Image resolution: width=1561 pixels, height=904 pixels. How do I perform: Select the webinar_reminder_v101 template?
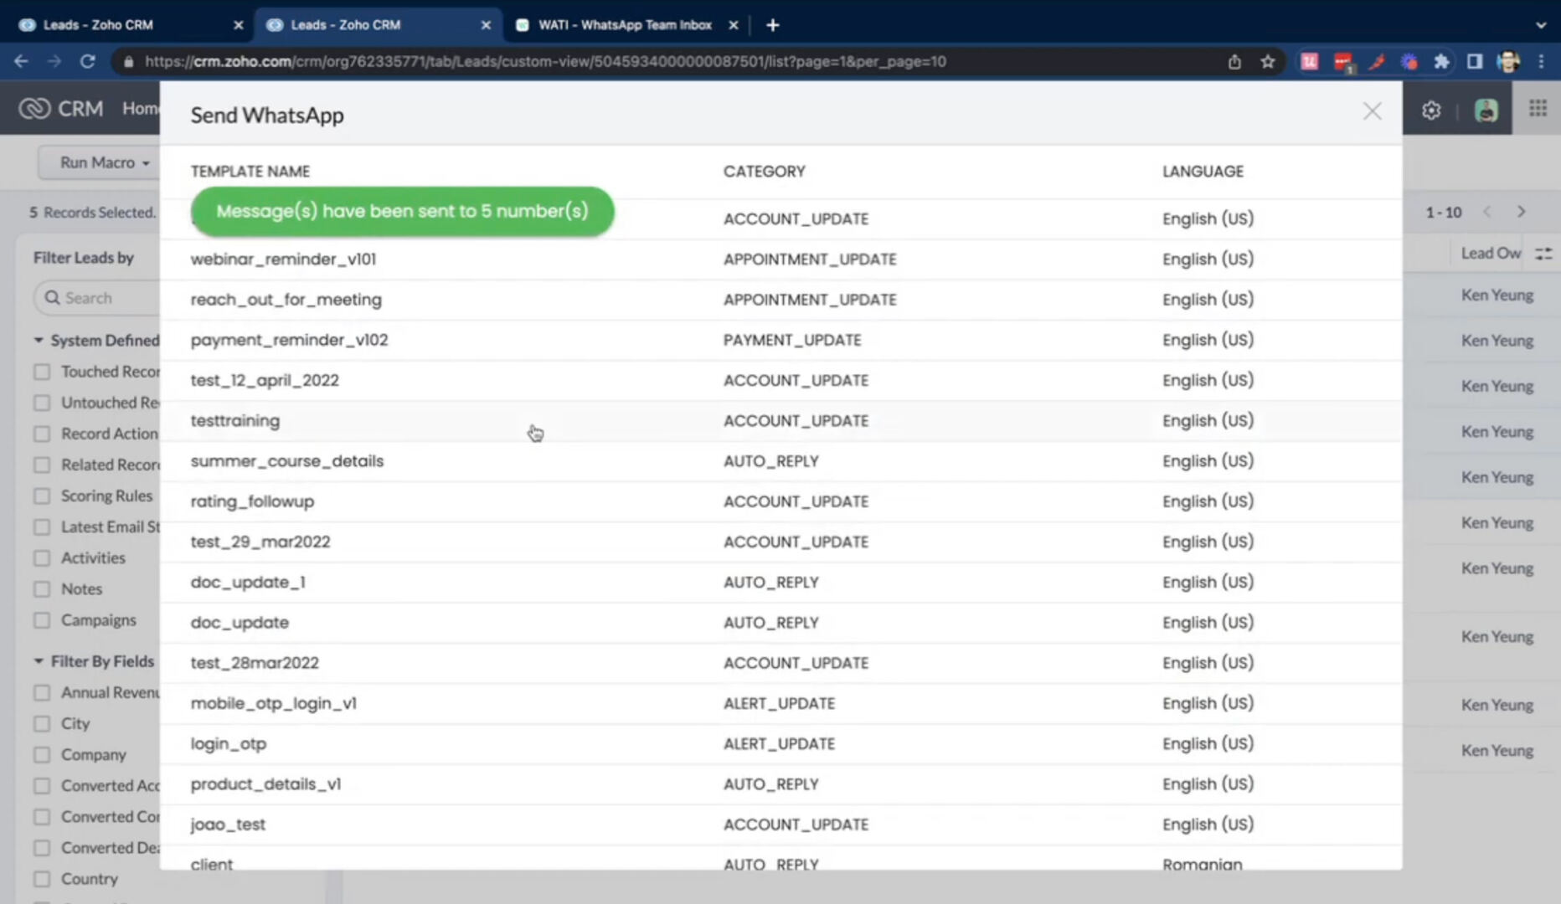780,259
